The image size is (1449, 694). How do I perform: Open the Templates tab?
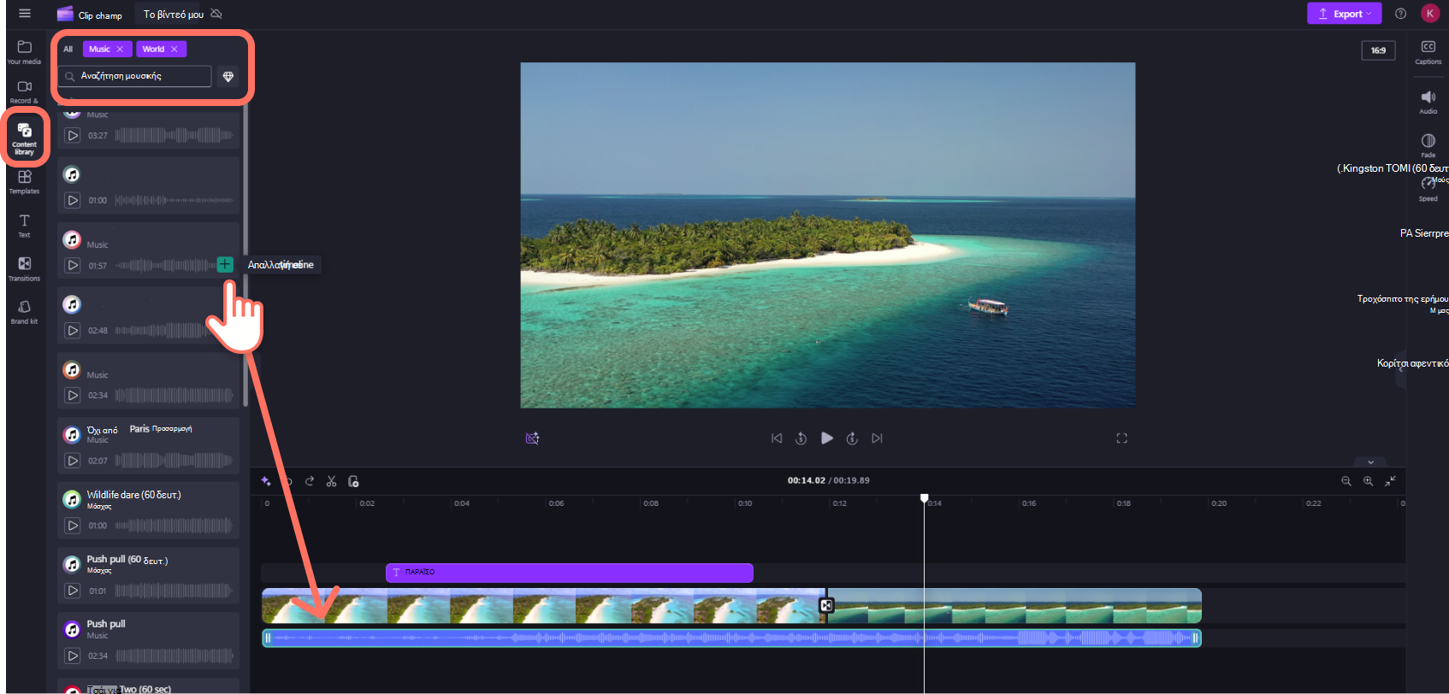25,181
